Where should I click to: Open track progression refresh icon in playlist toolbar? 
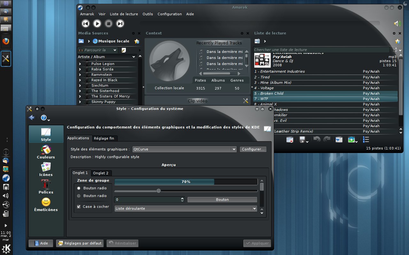(x=351, y=140)
